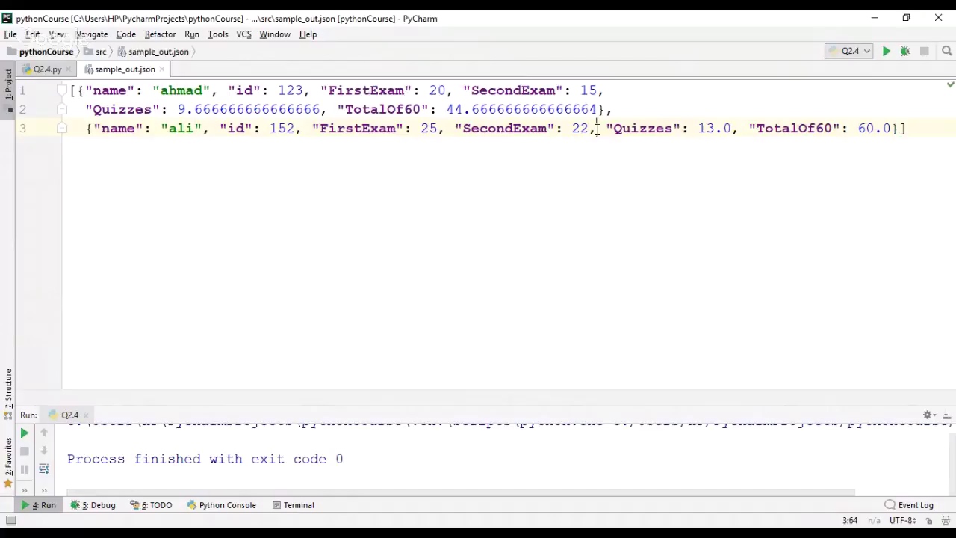956x538 pixels.
Task: Open the VCS menu
Action: click(243, 34)
